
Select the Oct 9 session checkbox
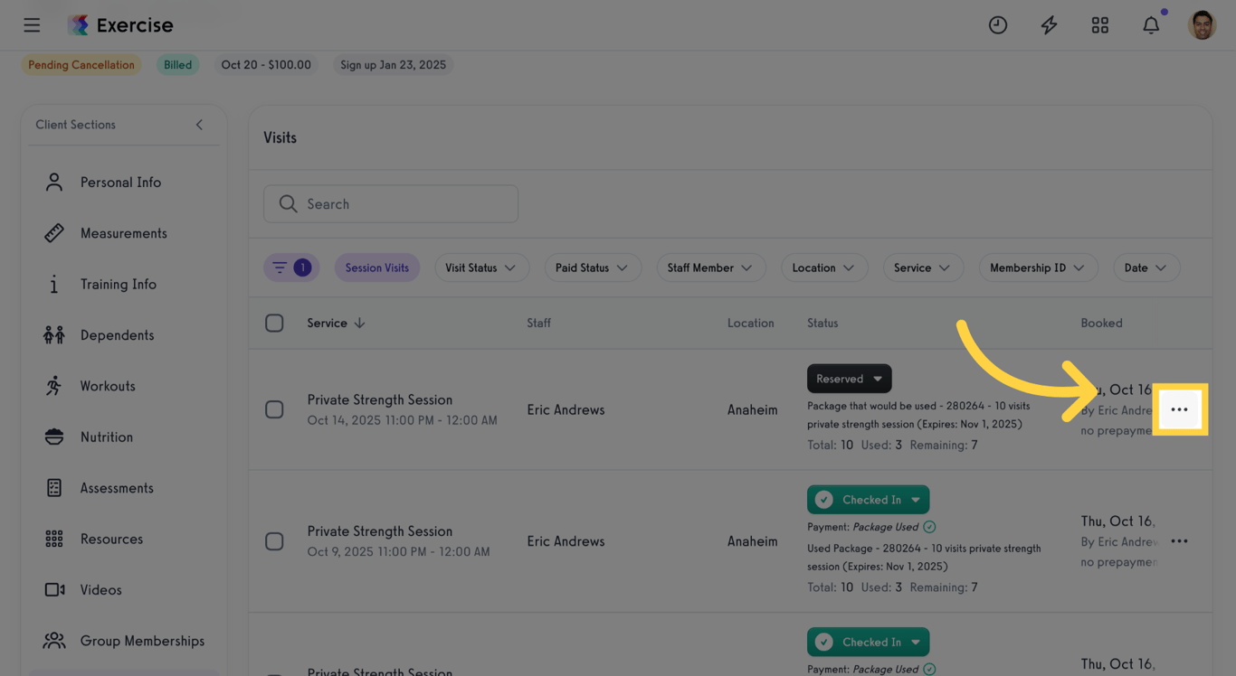274,541
